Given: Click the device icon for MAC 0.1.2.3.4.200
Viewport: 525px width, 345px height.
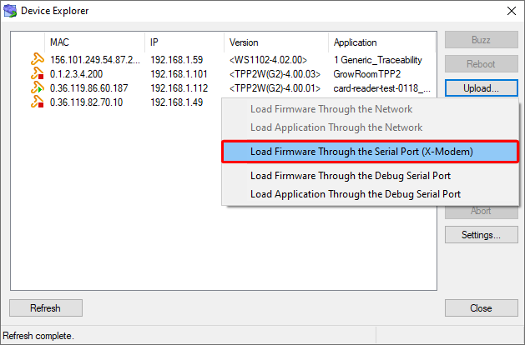Looking at the screenshot, I should point(37,73).
